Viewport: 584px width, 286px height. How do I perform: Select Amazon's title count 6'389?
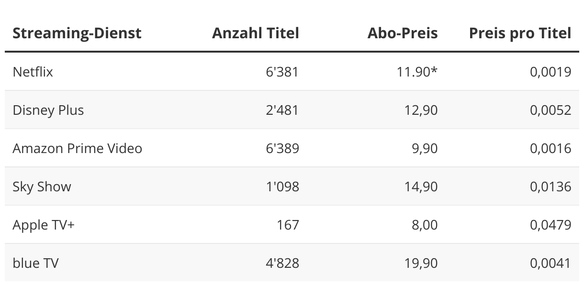pyautogui.click(x=282, y=148)
